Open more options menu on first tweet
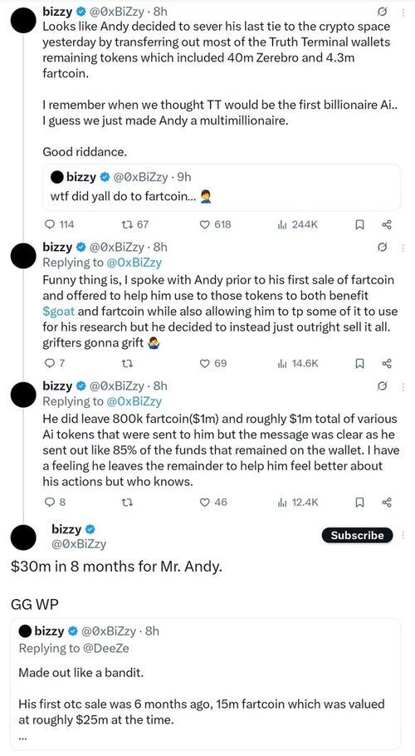415x756 pixels. pyautogui.click(x=403, y=12)
